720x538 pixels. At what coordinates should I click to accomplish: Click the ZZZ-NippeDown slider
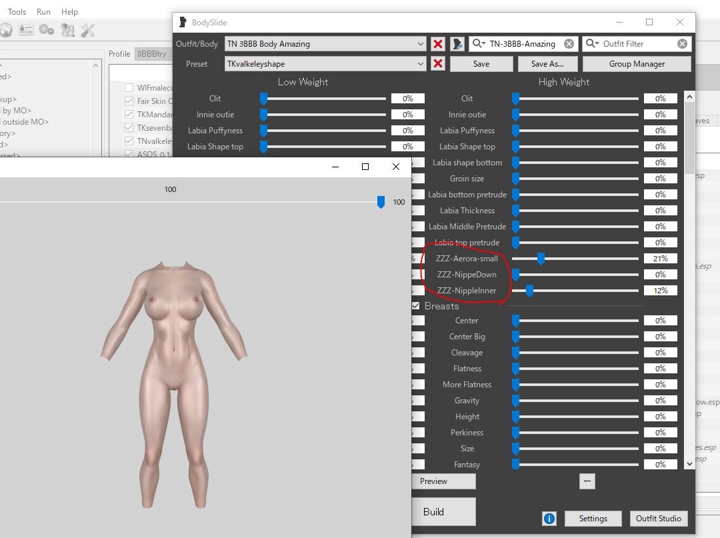[x=575, y=275]
